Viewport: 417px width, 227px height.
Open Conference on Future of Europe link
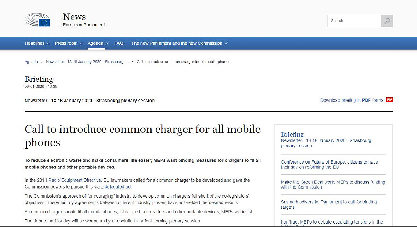point(329,165)
